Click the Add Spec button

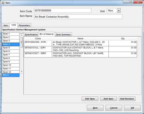[108, 99]
